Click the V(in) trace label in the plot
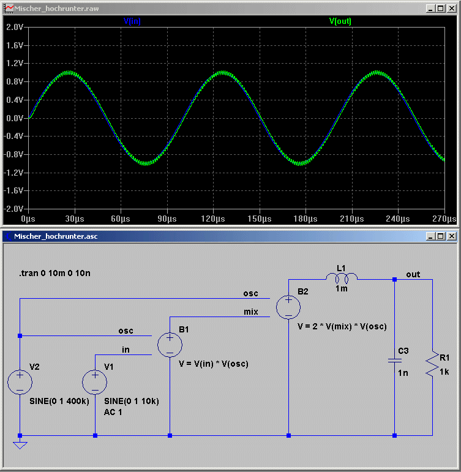This screenshot has height=472, width=461. coord(132,21)
